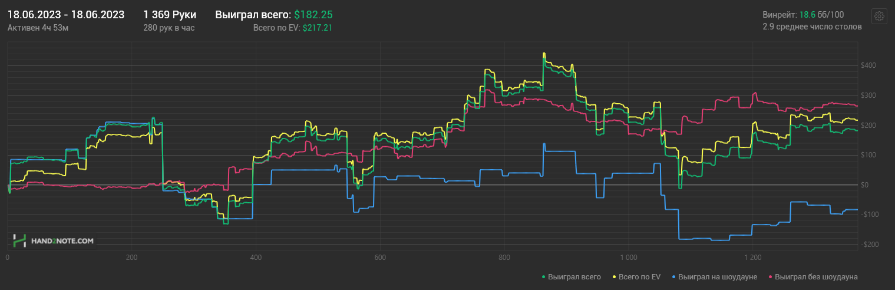Image resolution: width=895 pixels, height=290 pixels.
Task: Open the graph settings gear icon
Action: (879, 17)
